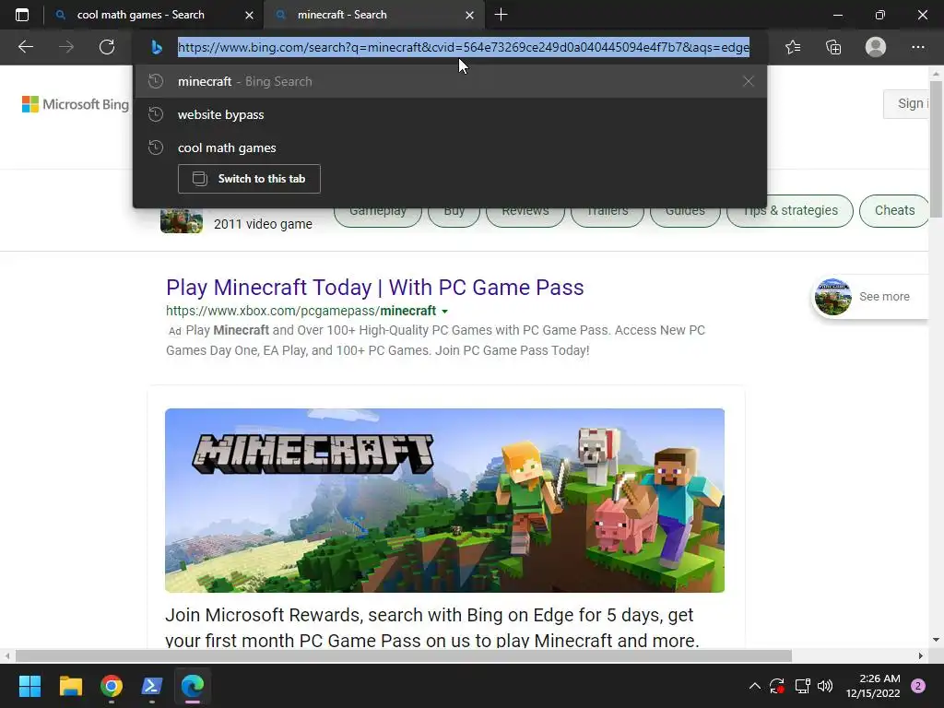This screenshot has height=708, width=944.
Task: Open Play Minecraft Today PC Game Pass link
Action: coord(375,288)
